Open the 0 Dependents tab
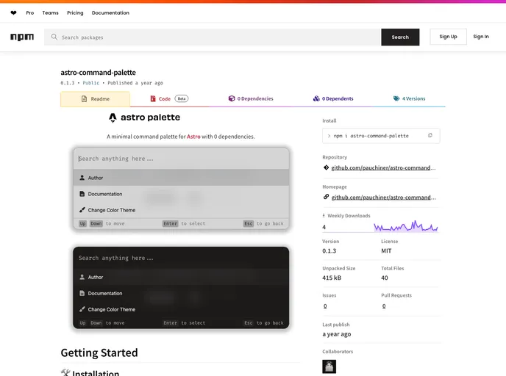Image resolution: width=506 pixels, height=376 pixels. pos(333,98)
